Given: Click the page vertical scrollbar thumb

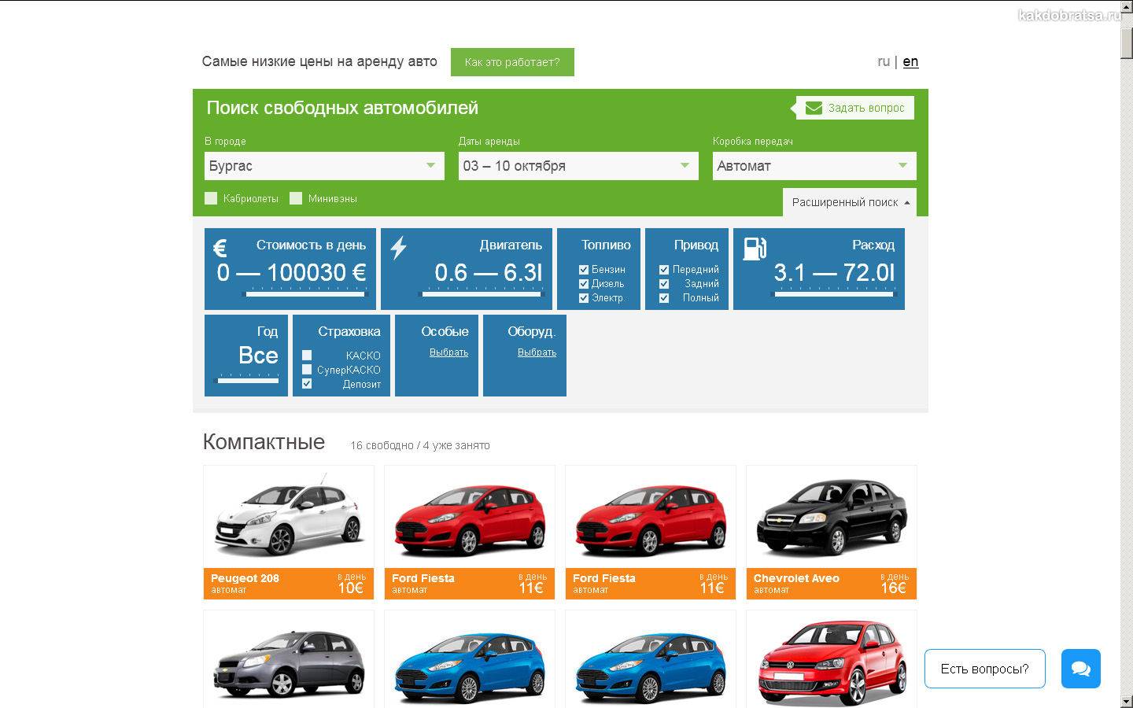Looking at the screenshot, I should (1127, 42).
